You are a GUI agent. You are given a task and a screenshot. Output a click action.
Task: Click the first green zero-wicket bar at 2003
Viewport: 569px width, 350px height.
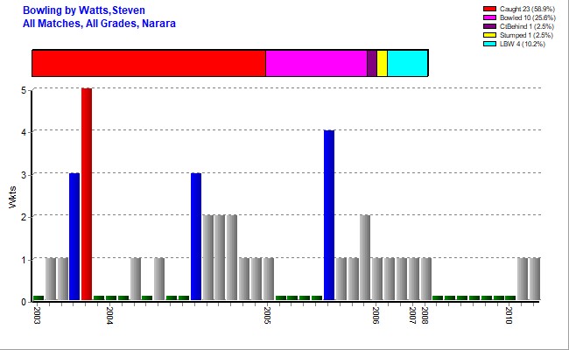(39, 297)
